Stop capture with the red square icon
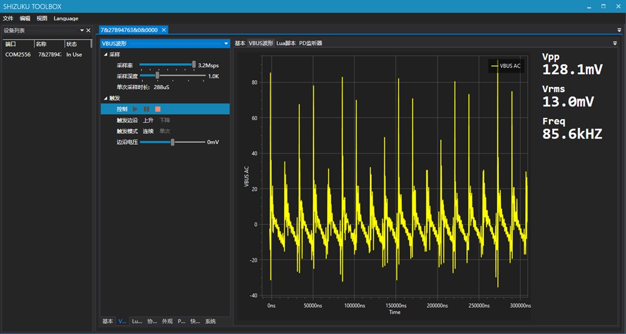626x334 pixels. pyautogui.click(x=158, y=109)
